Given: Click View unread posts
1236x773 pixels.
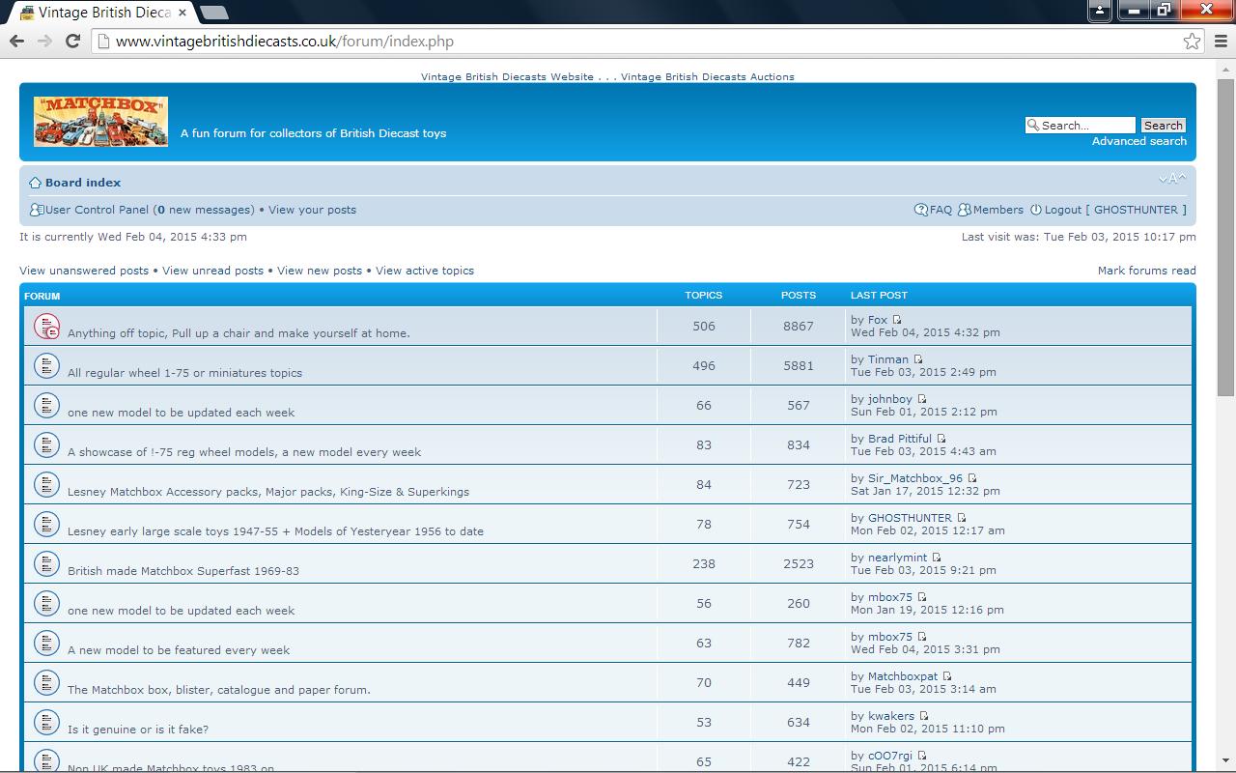Looking at the screenshot, I should [x=212, y=271].
